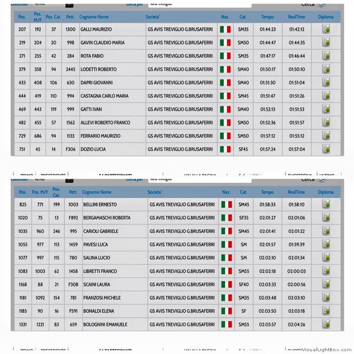Download diploma for Carioli Gabriele
Image resolution: width=354 pixels, height=354 pixels.
click(326, 231)
